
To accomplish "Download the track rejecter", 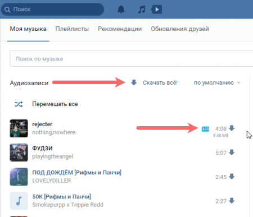I will coord(232,128).
